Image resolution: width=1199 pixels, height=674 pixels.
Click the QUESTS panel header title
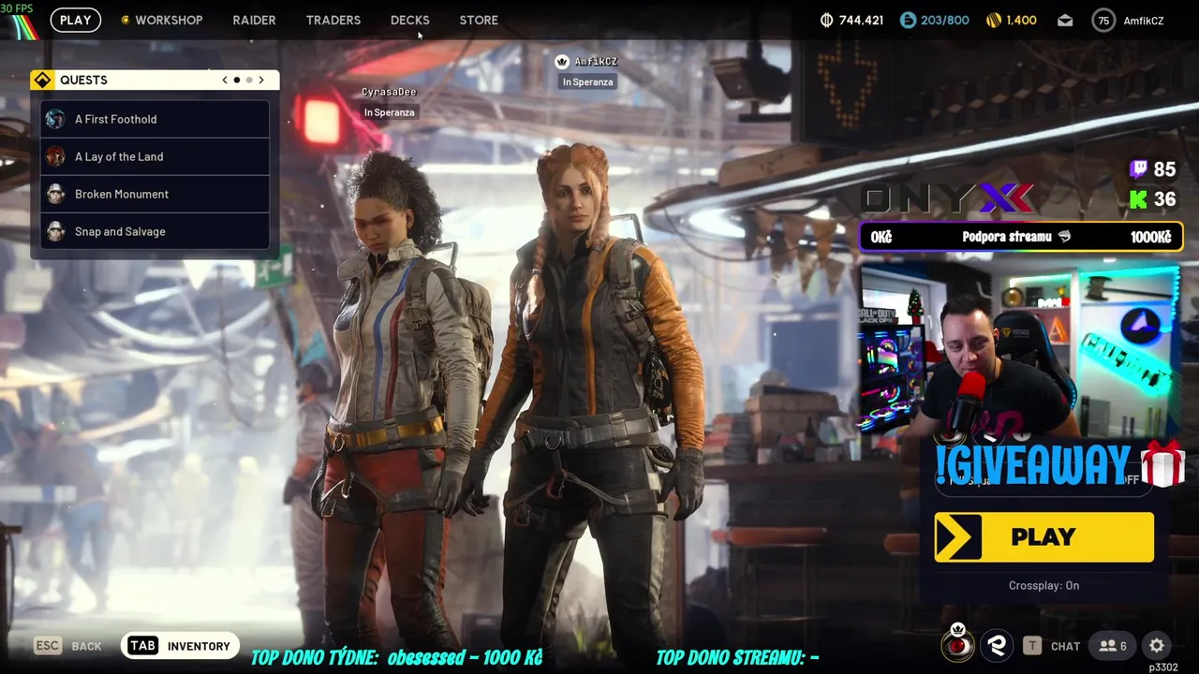[x=83, y=80]
